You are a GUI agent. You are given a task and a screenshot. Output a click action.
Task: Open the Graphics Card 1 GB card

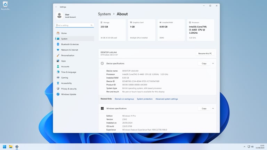coord(141,30)
